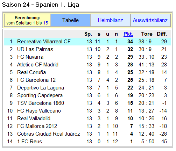The width and height of the screenshot is (176, 151).
Task: Click the Sporting Capdepera team name
Action: (x=40, y=95)
